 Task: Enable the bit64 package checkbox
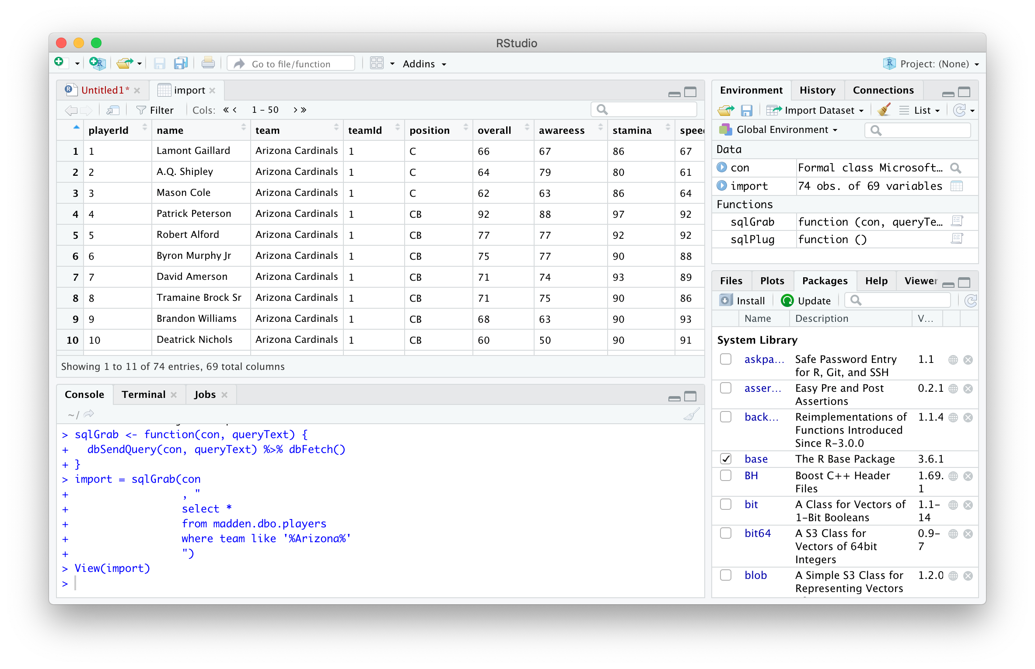pyautogui.click(x=726, y=533)
